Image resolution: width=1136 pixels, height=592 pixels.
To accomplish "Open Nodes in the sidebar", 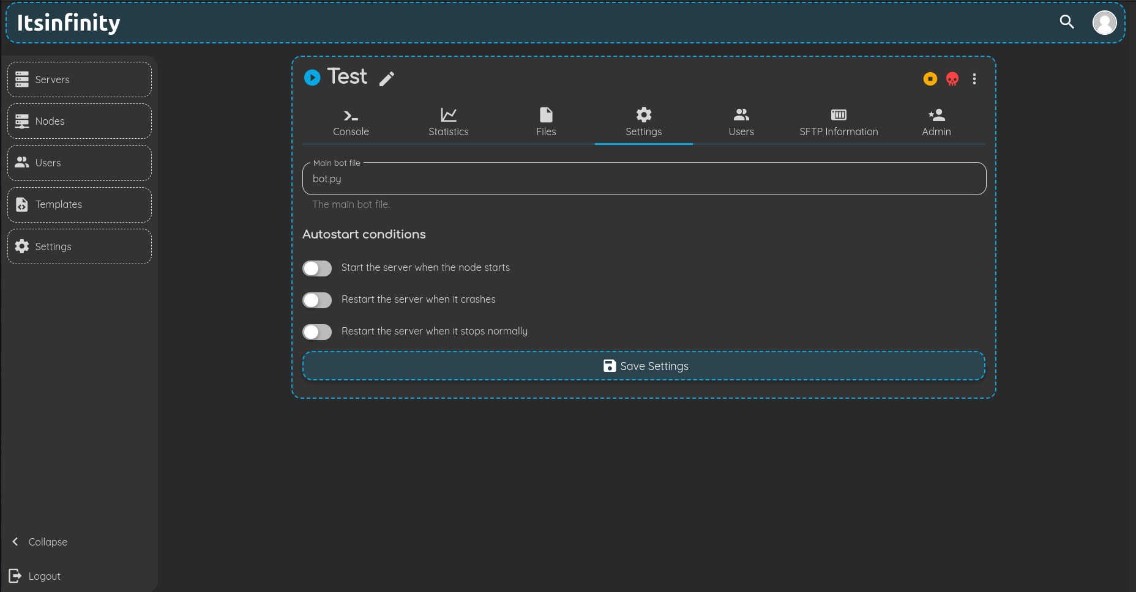I will [80, 121].
